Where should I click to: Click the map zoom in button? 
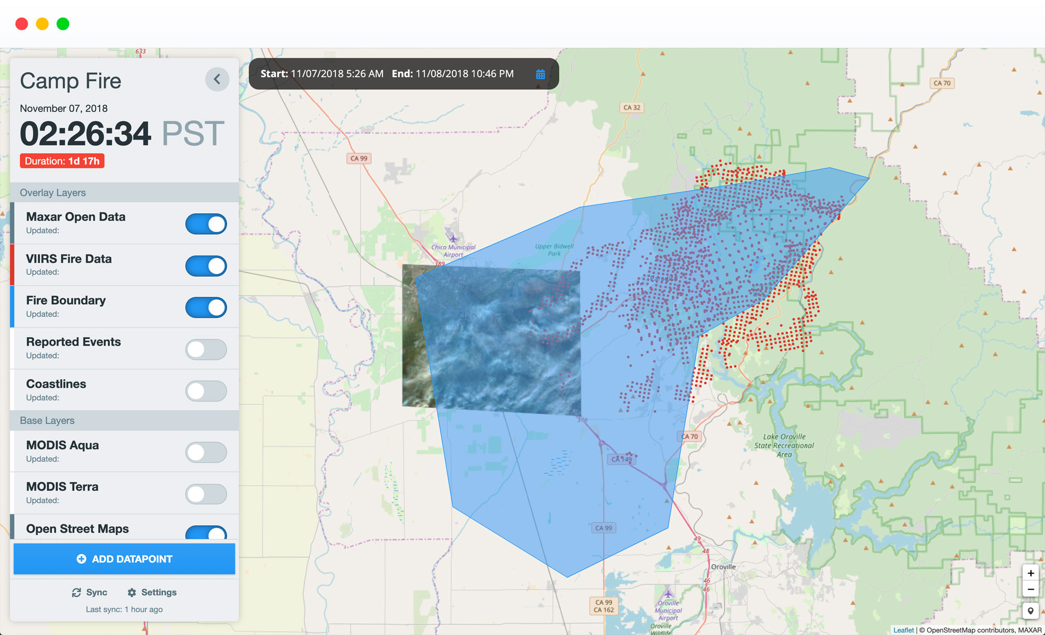[1030, 573]
